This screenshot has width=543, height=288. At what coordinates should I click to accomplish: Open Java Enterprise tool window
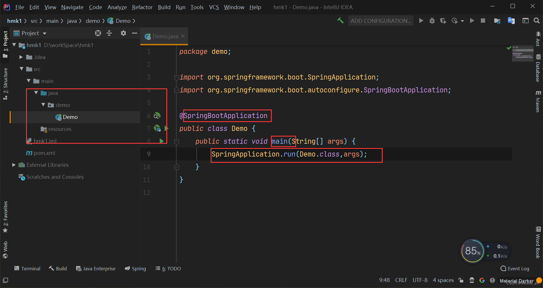[96, 268]
